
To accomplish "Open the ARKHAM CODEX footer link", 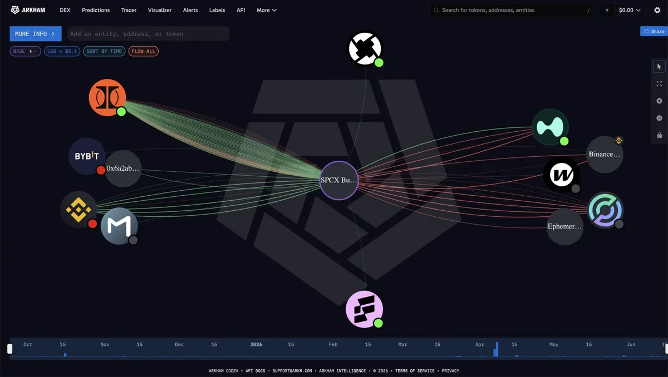I will (x=224, y=371).
